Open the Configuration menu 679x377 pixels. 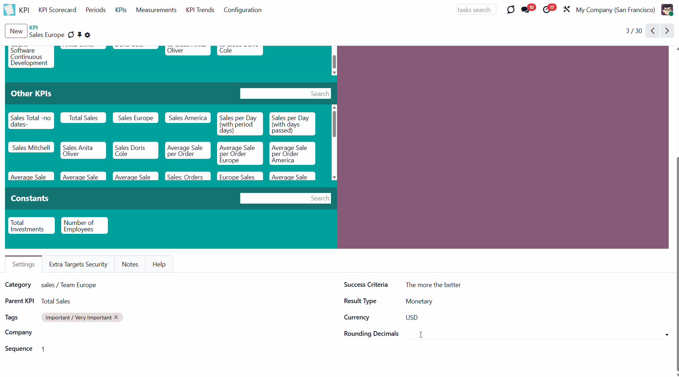[x=242, y=10]
